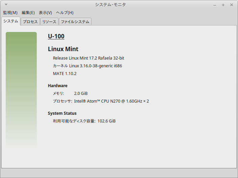Viewport: 238px width, 178px height.
Task: Click the 利用可能なディスク容量: label
Action: (x=74, y=121)
